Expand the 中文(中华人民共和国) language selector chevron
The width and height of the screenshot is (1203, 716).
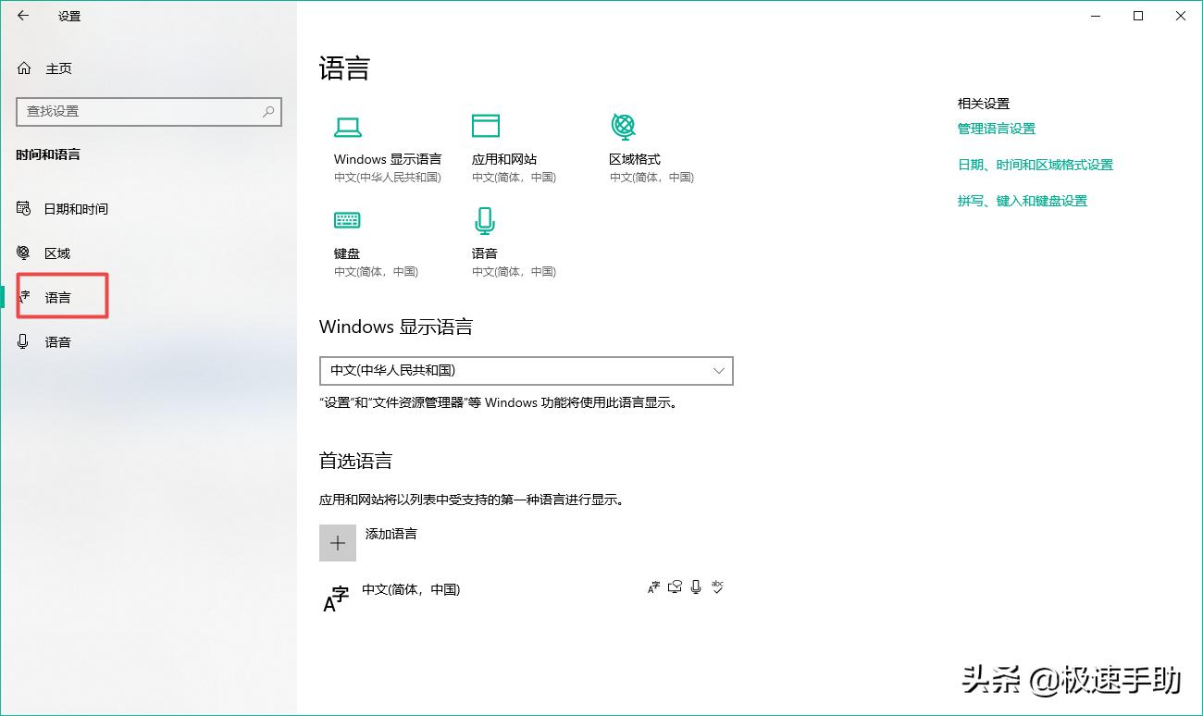point(719,370)
